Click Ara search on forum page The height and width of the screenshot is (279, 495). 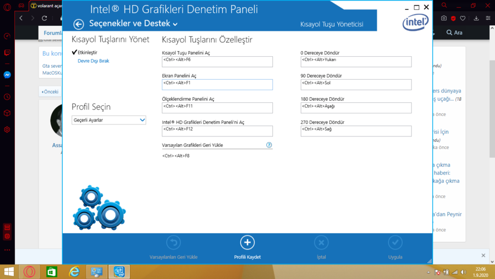coord(455,32)
